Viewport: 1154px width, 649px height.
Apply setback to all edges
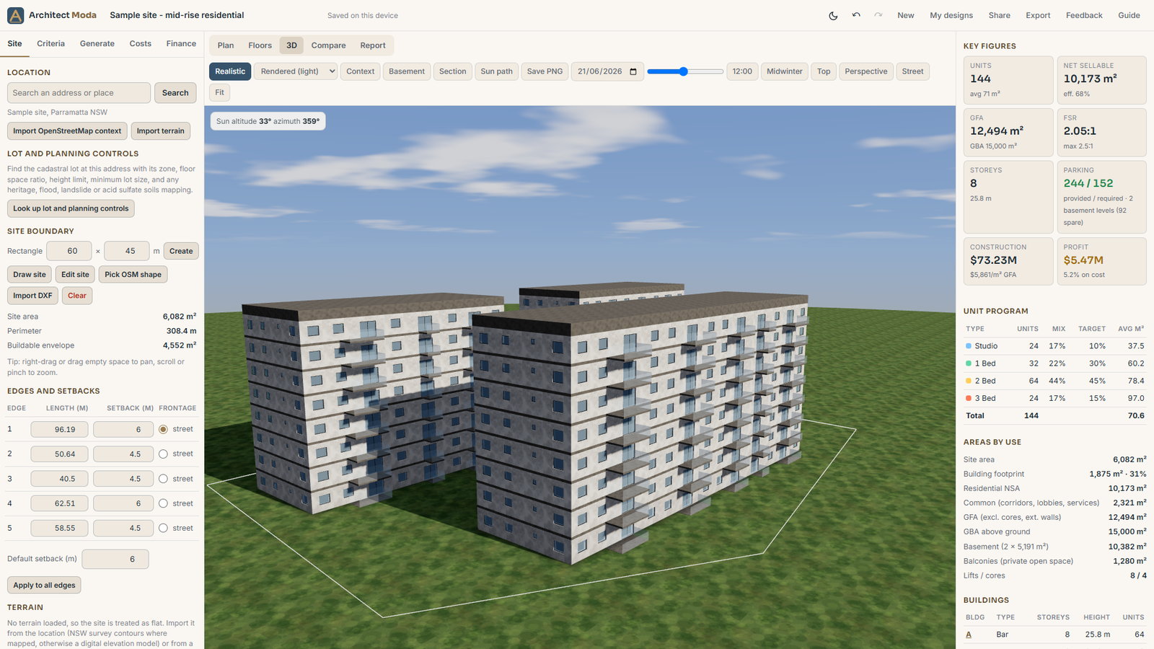tap(44, 586)
